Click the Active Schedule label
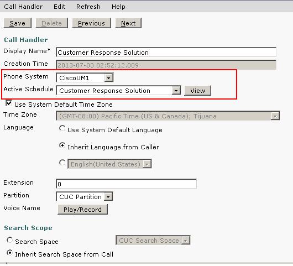The height and width of the screenshot is (266, 293). (28, 89)
